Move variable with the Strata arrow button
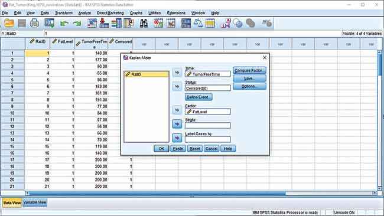Viewport: 384px width, 216px height. 177,124
